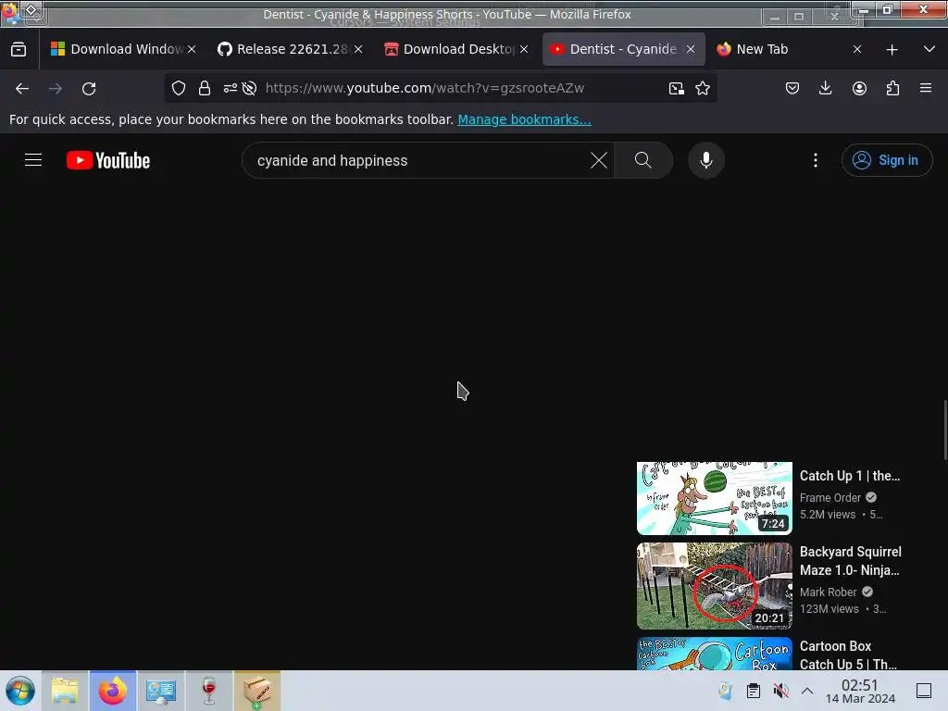The image size is (948, 711).
Task: Go to YouTube home via logo
Action: click(108, 160)
